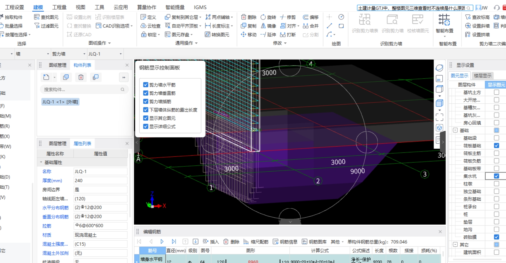Click 查改标高 check elevation tool
This screenshot has height=263, width=506.
coord(478,17)
